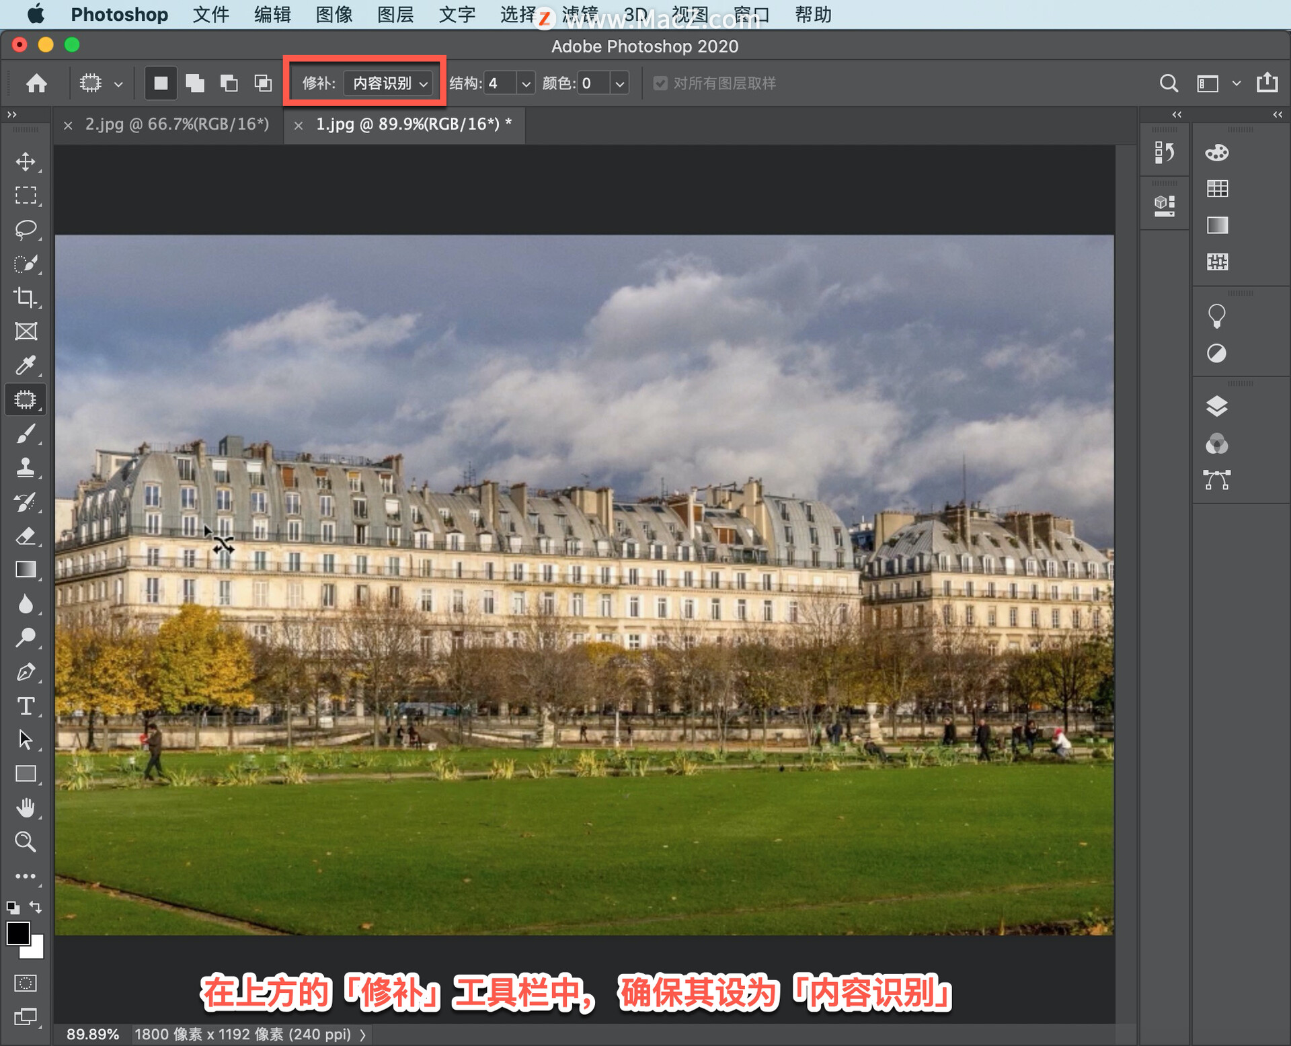This screenshot has height=1046, width=1291.
Task: Select the Blur tool
Action: 26,604
